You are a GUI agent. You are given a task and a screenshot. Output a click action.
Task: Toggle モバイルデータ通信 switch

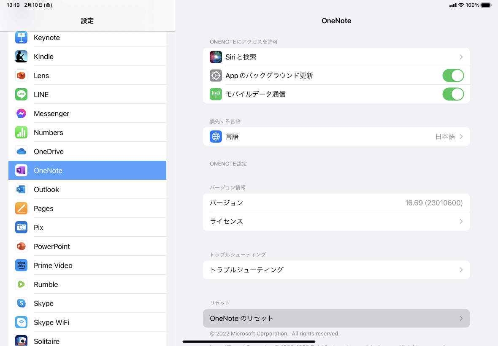453,94
